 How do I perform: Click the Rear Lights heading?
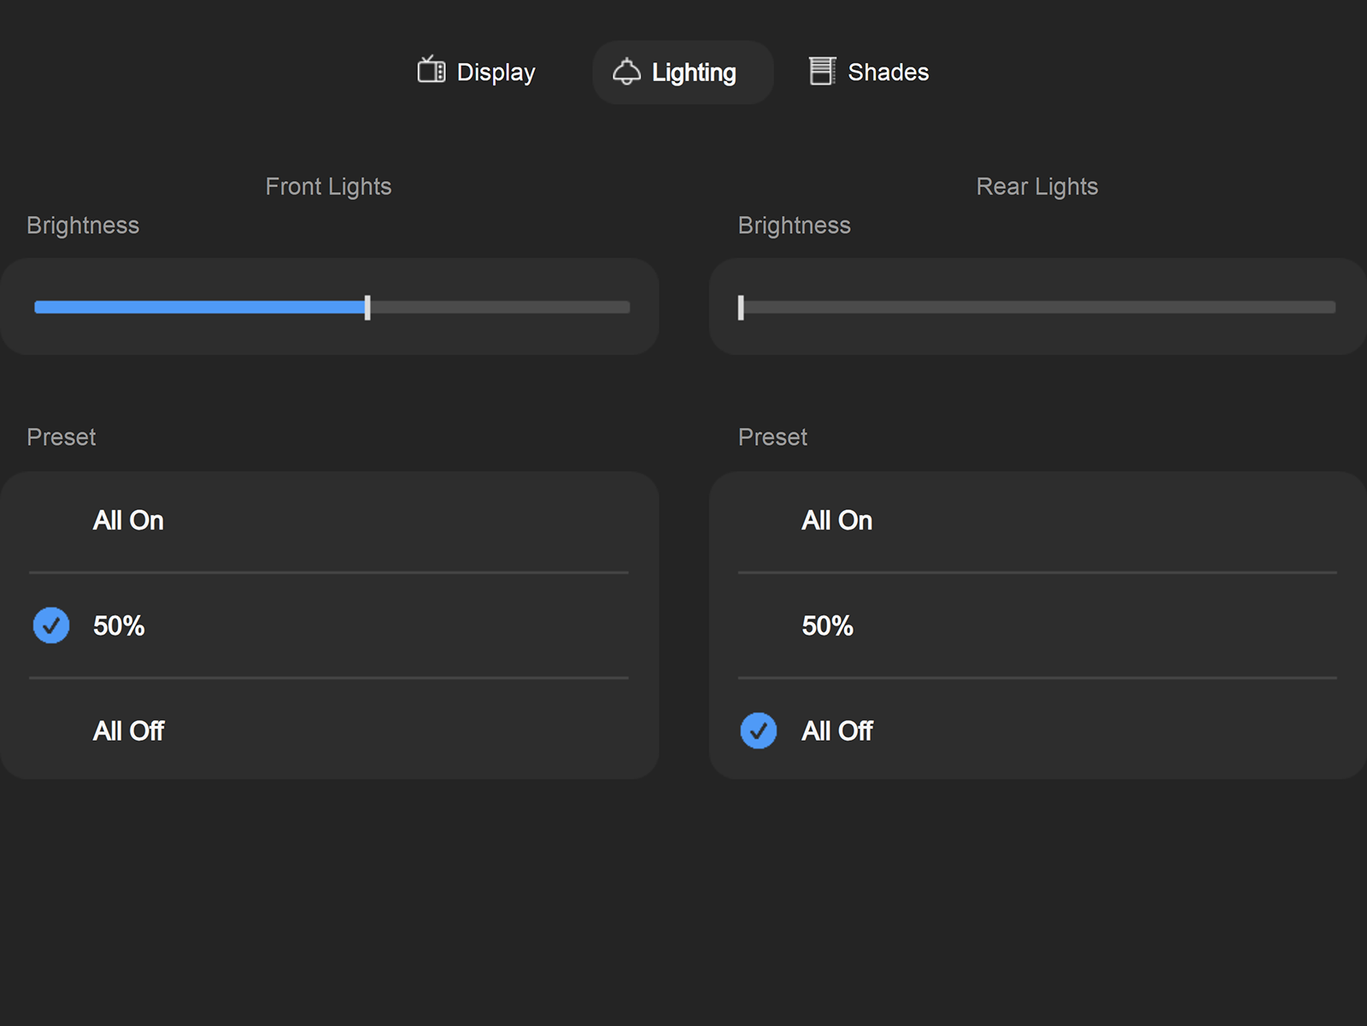coord(1037,186)
